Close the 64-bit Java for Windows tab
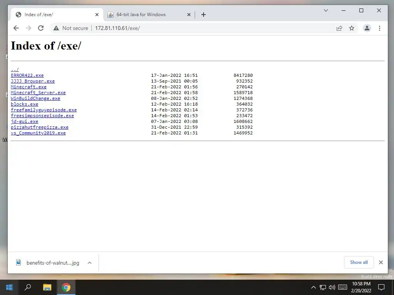Screen dimensions: 394x295 pyautogui.click(x=189, y=15)
